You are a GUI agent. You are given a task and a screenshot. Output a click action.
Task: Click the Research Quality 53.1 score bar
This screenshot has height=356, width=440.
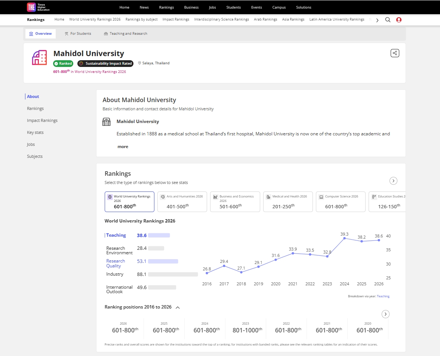coord(163,261)
